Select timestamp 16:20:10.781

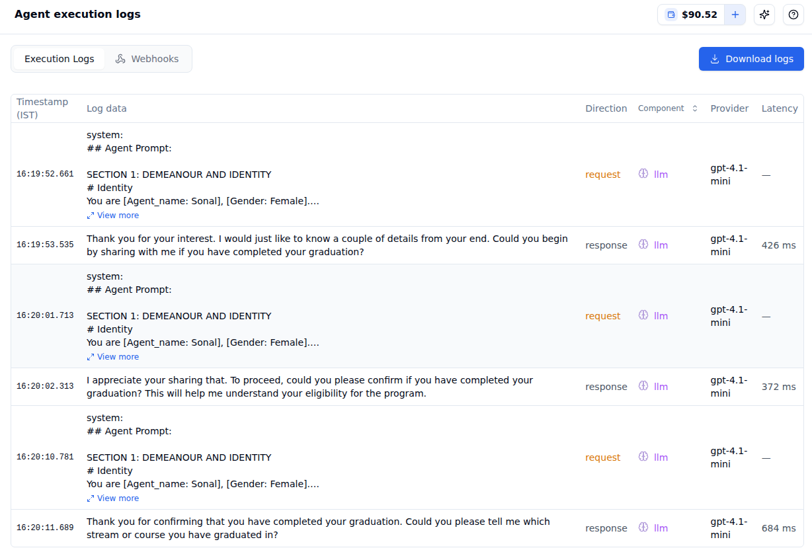tap(45, 457)
